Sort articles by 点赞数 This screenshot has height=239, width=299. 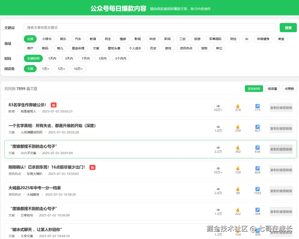click(x=289, y=88)
